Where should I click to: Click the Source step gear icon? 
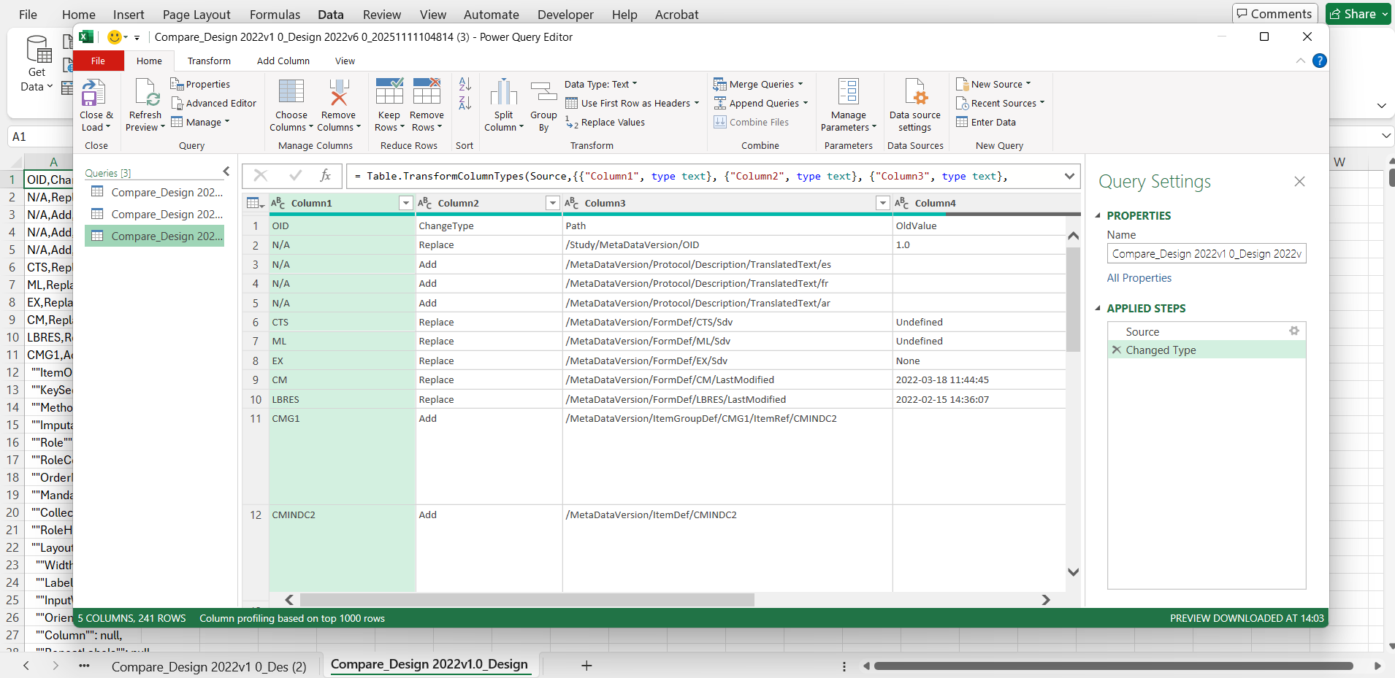pos(1294,331)
